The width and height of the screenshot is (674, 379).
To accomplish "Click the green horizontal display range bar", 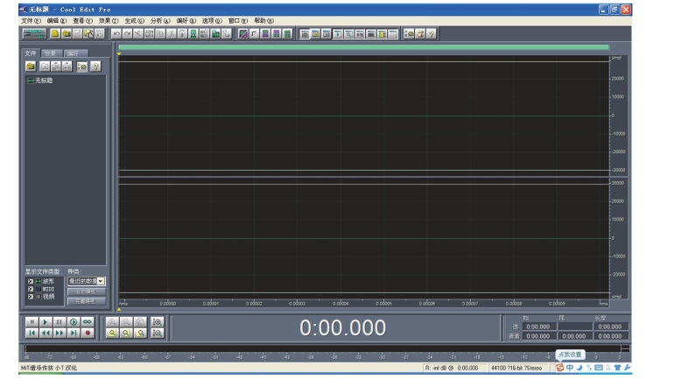I will pyautogui.click(x=363, y=47).
